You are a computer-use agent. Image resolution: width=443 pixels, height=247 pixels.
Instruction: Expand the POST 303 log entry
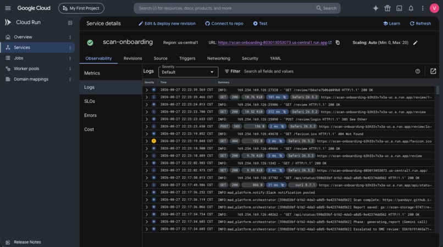click(x=147, y=126)
